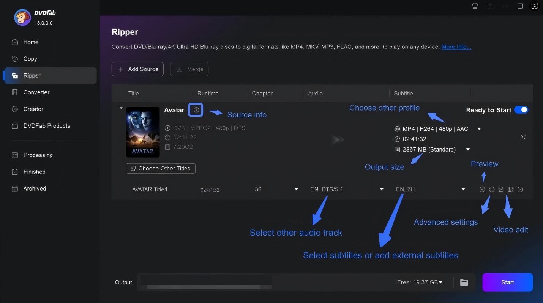Click the Chapter column header
This screenshot has width=543, height=303.
(x=262, y=93)
